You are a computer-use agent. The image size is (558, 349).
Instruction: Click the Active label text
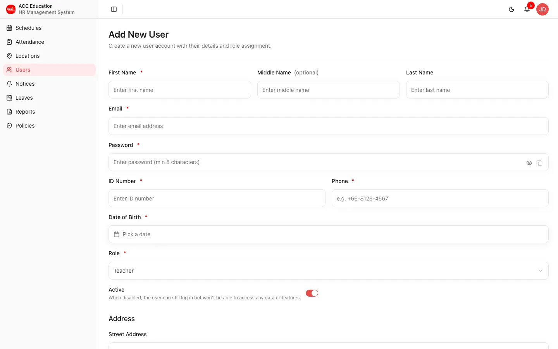[116, 290]
